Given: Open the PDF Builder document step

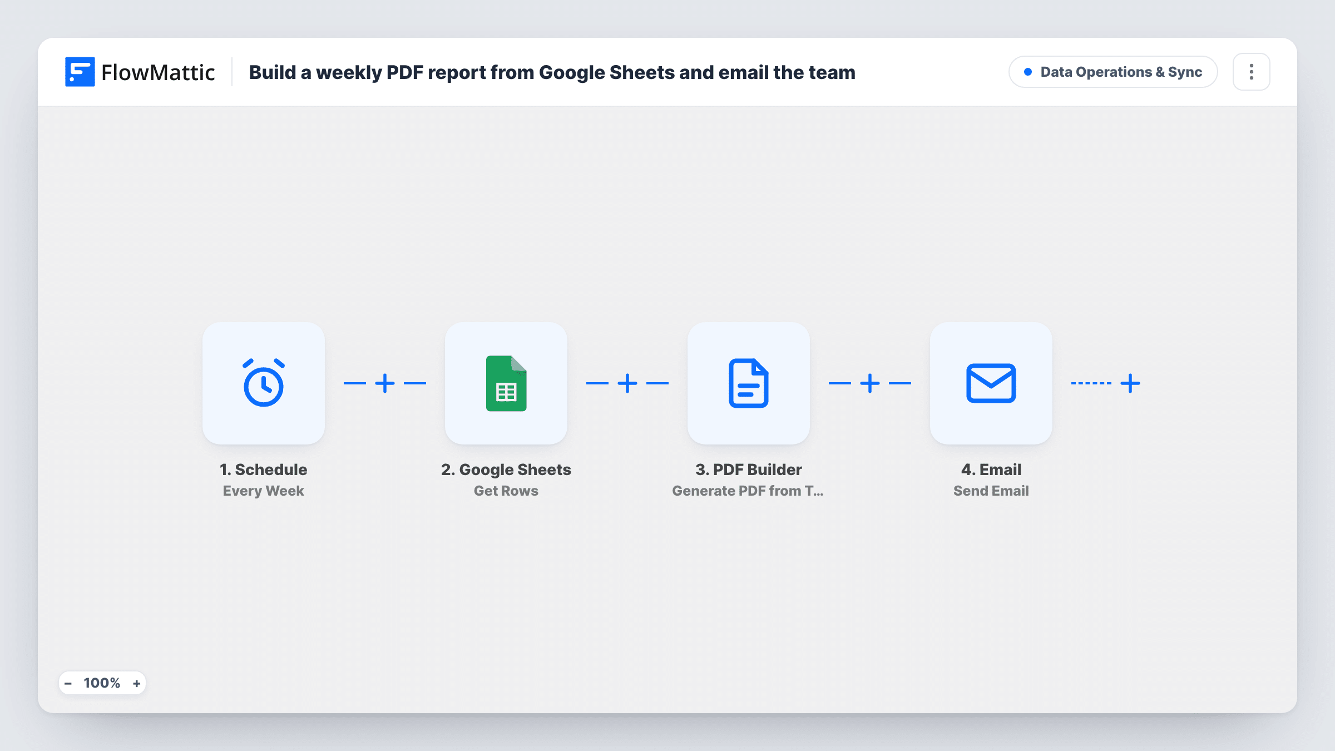Looking at the screenshot, I should pyautogui.click(x=749, y=383).
